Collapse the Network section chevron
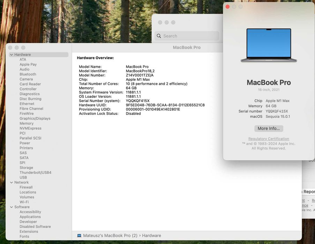The width and height of the screenshot is (315, 244). [x=12, y=183]
